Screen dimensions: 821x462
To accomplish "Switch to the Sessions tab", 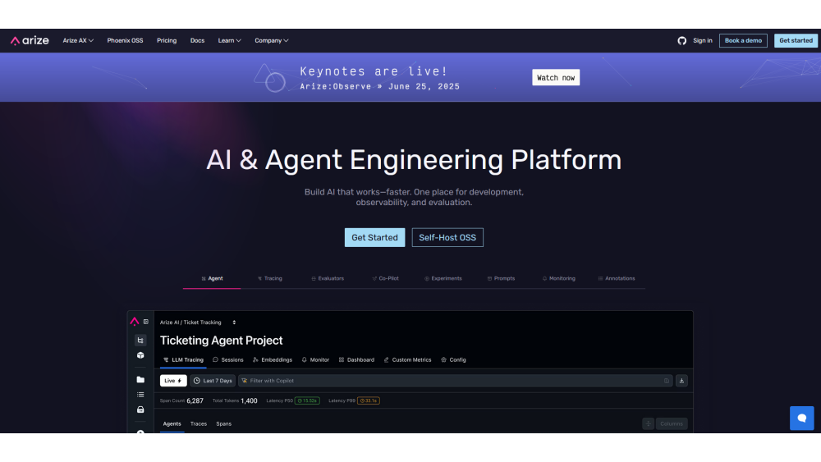I will tap(227, 360).
